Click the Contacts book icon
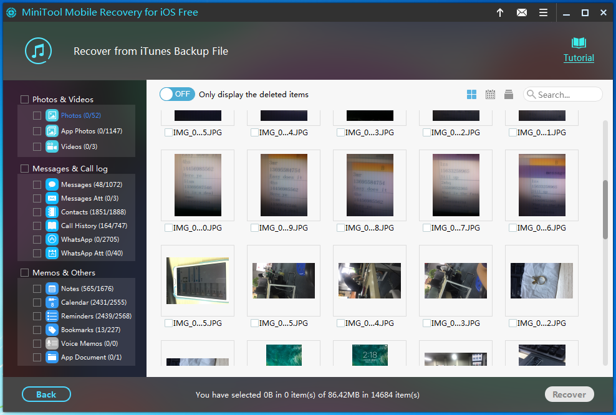616x415 pixels. coord(52,212)
